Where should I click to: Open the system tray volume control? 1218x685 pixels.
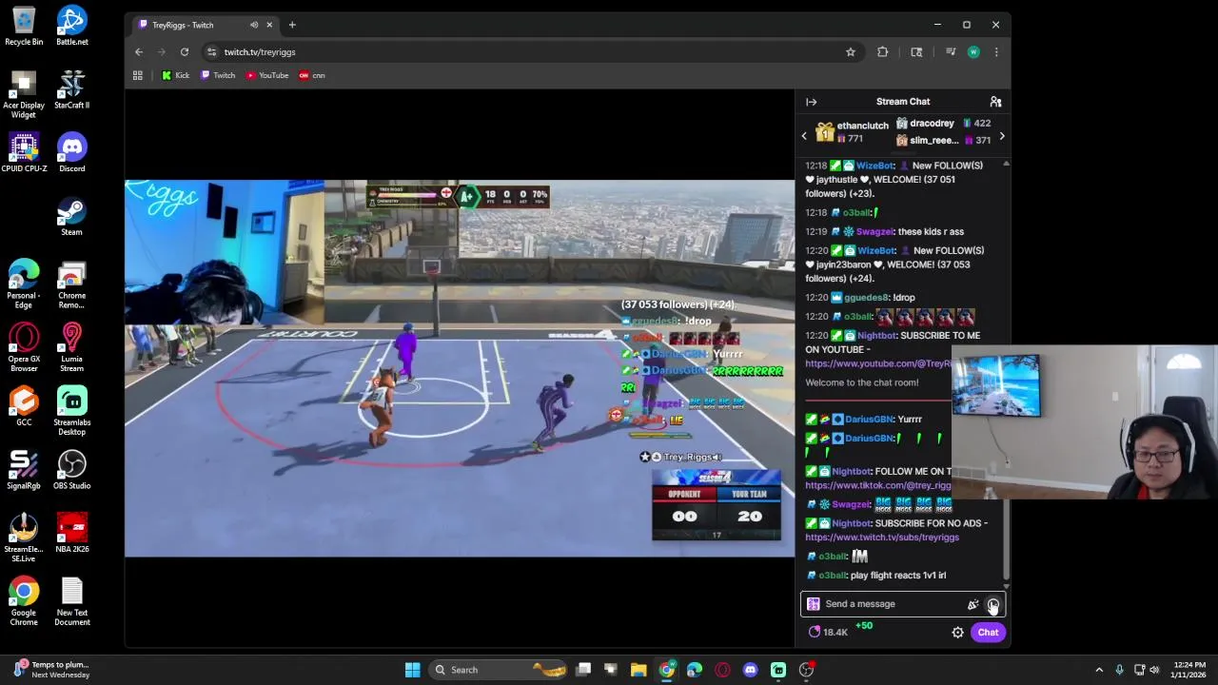click(x=1154, y=670)
